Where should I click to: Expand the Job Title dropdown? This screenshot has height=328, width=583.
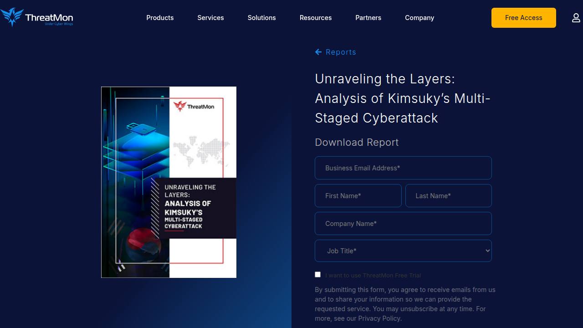(x=403, y=251)
